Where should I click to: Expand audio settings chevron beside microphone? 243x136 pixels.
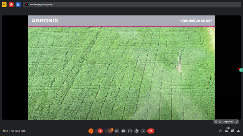coord(96,131)
